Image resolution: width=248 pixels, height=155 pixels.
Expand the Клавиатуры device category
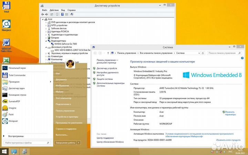coord(46,56)
